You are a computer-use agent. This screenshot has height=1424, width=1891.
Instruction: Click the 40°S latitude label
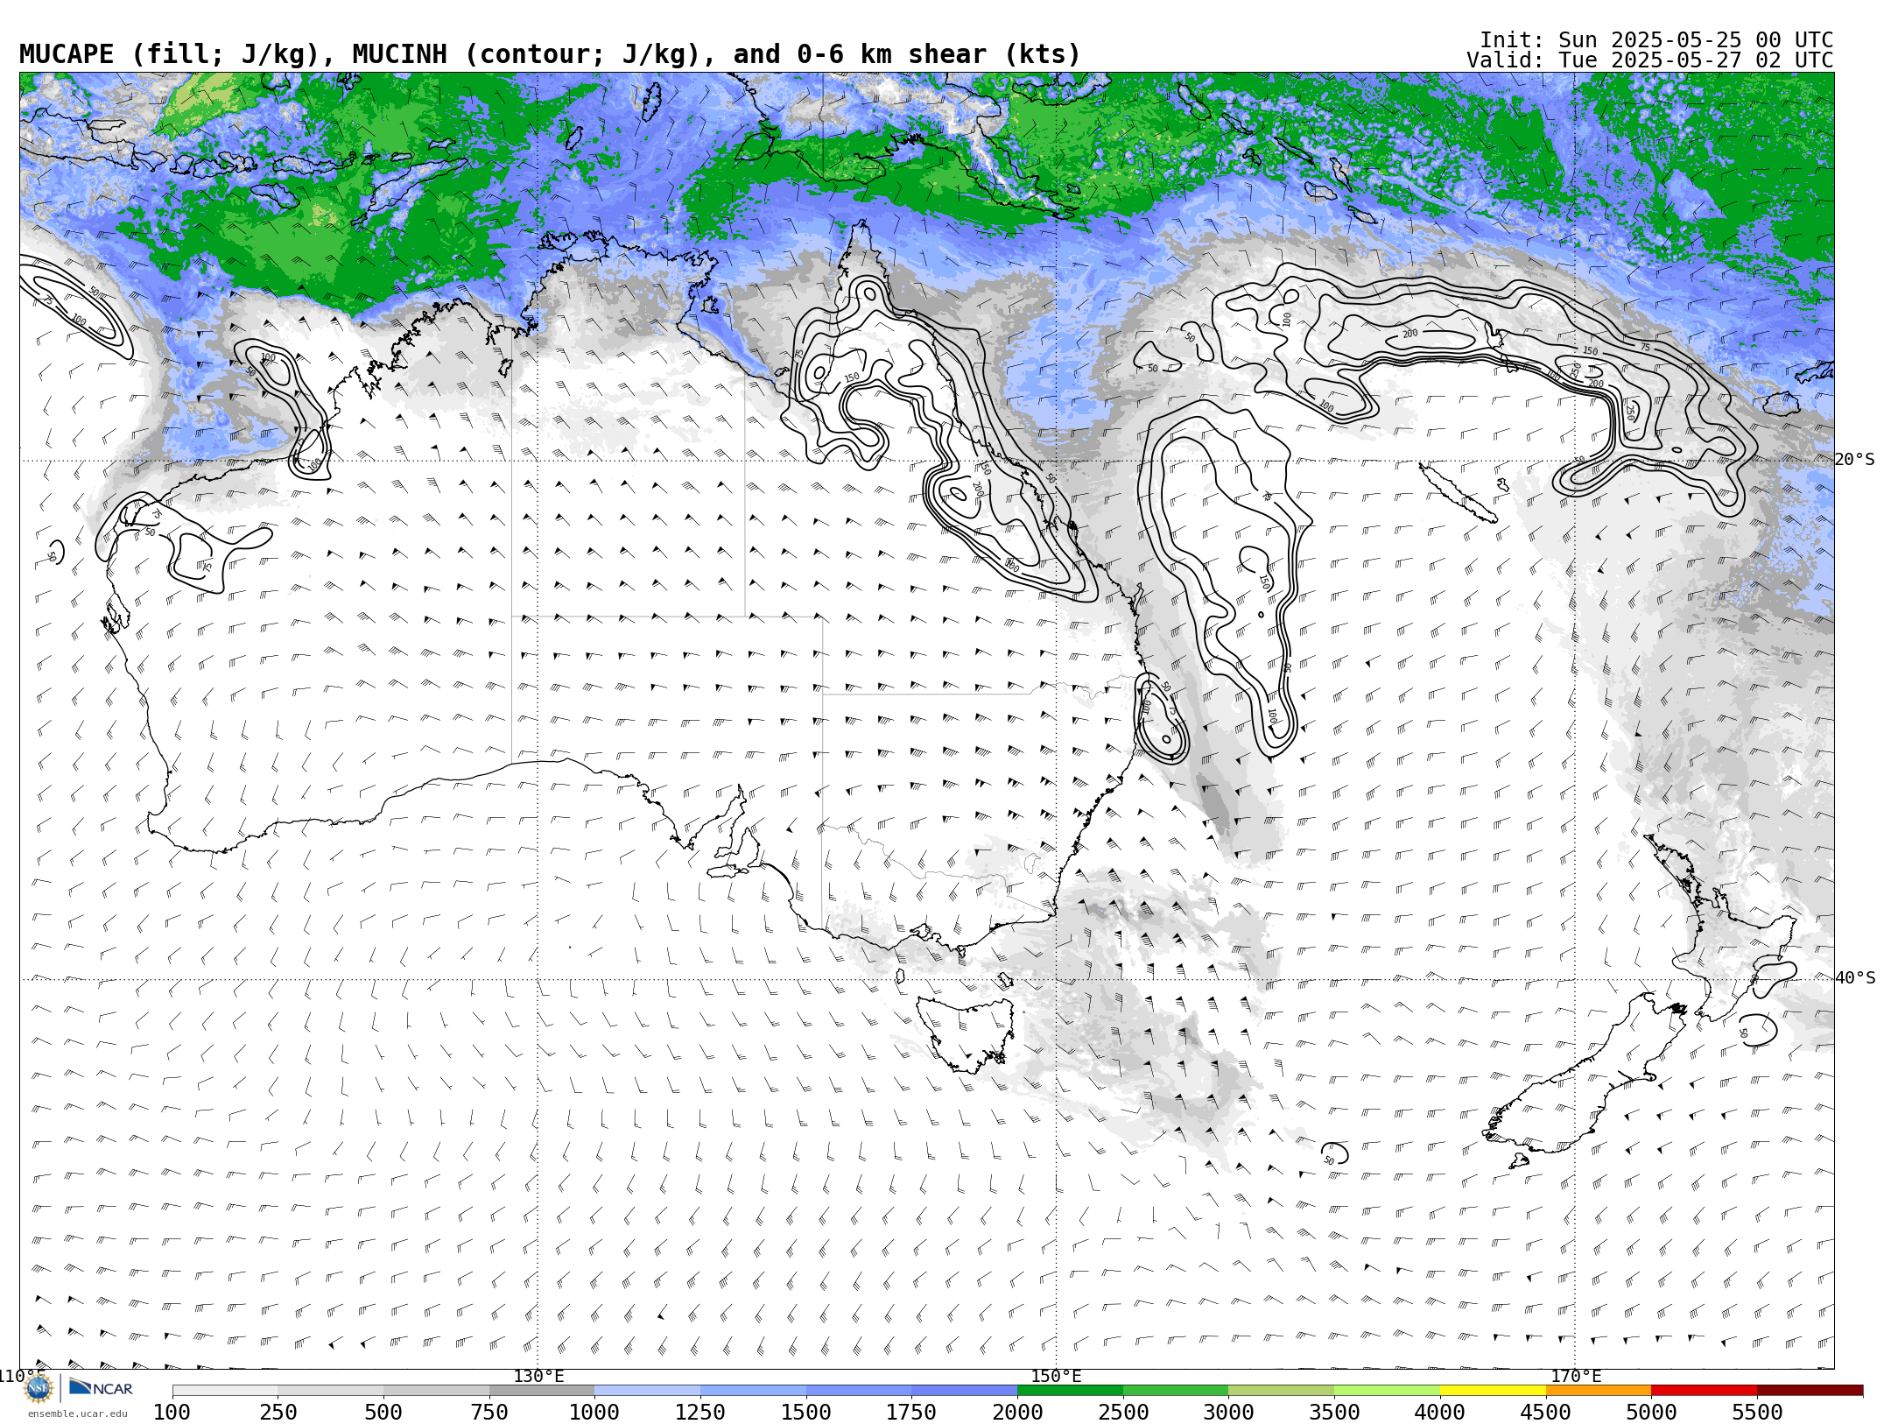1855,978
